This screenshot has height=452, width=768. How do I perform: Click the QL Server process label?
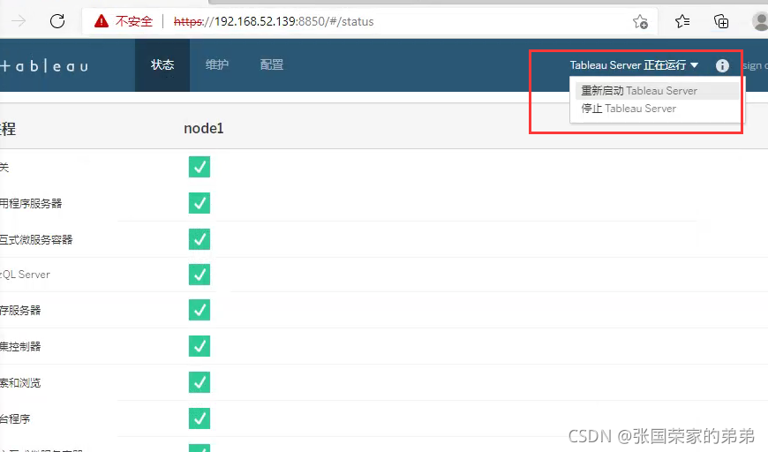pyautogui.click(x=25, y=275)
